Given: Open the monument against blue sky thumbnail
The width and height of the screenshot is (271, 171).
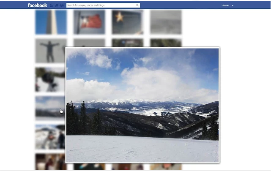Looking at the screenshot, I should (x=51, y=22).
